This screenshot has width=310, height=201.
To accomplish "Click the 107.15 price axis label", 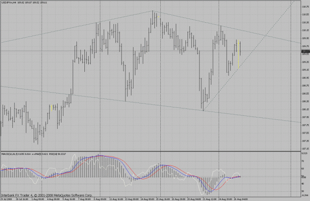I will (x=306, y=149).
